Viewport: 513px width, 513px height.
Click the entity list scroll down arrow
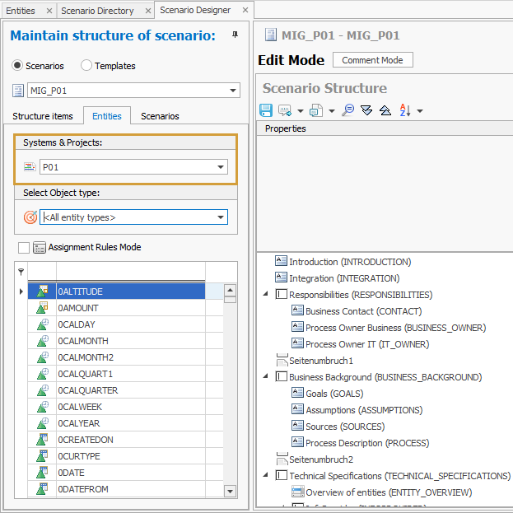point(231,491)
